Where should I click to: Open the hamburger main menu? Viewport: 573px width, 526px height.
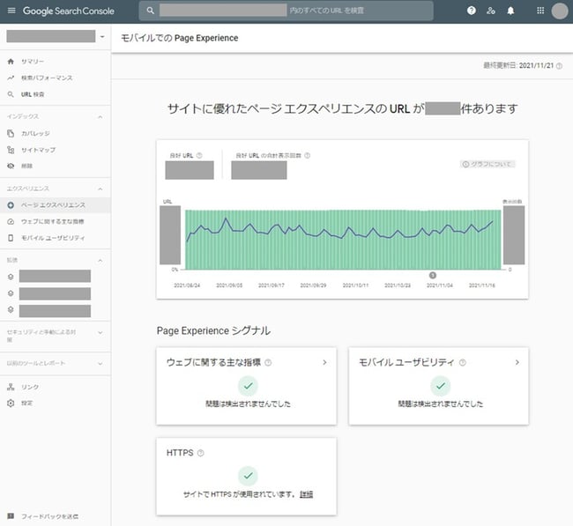click(11, 11)
